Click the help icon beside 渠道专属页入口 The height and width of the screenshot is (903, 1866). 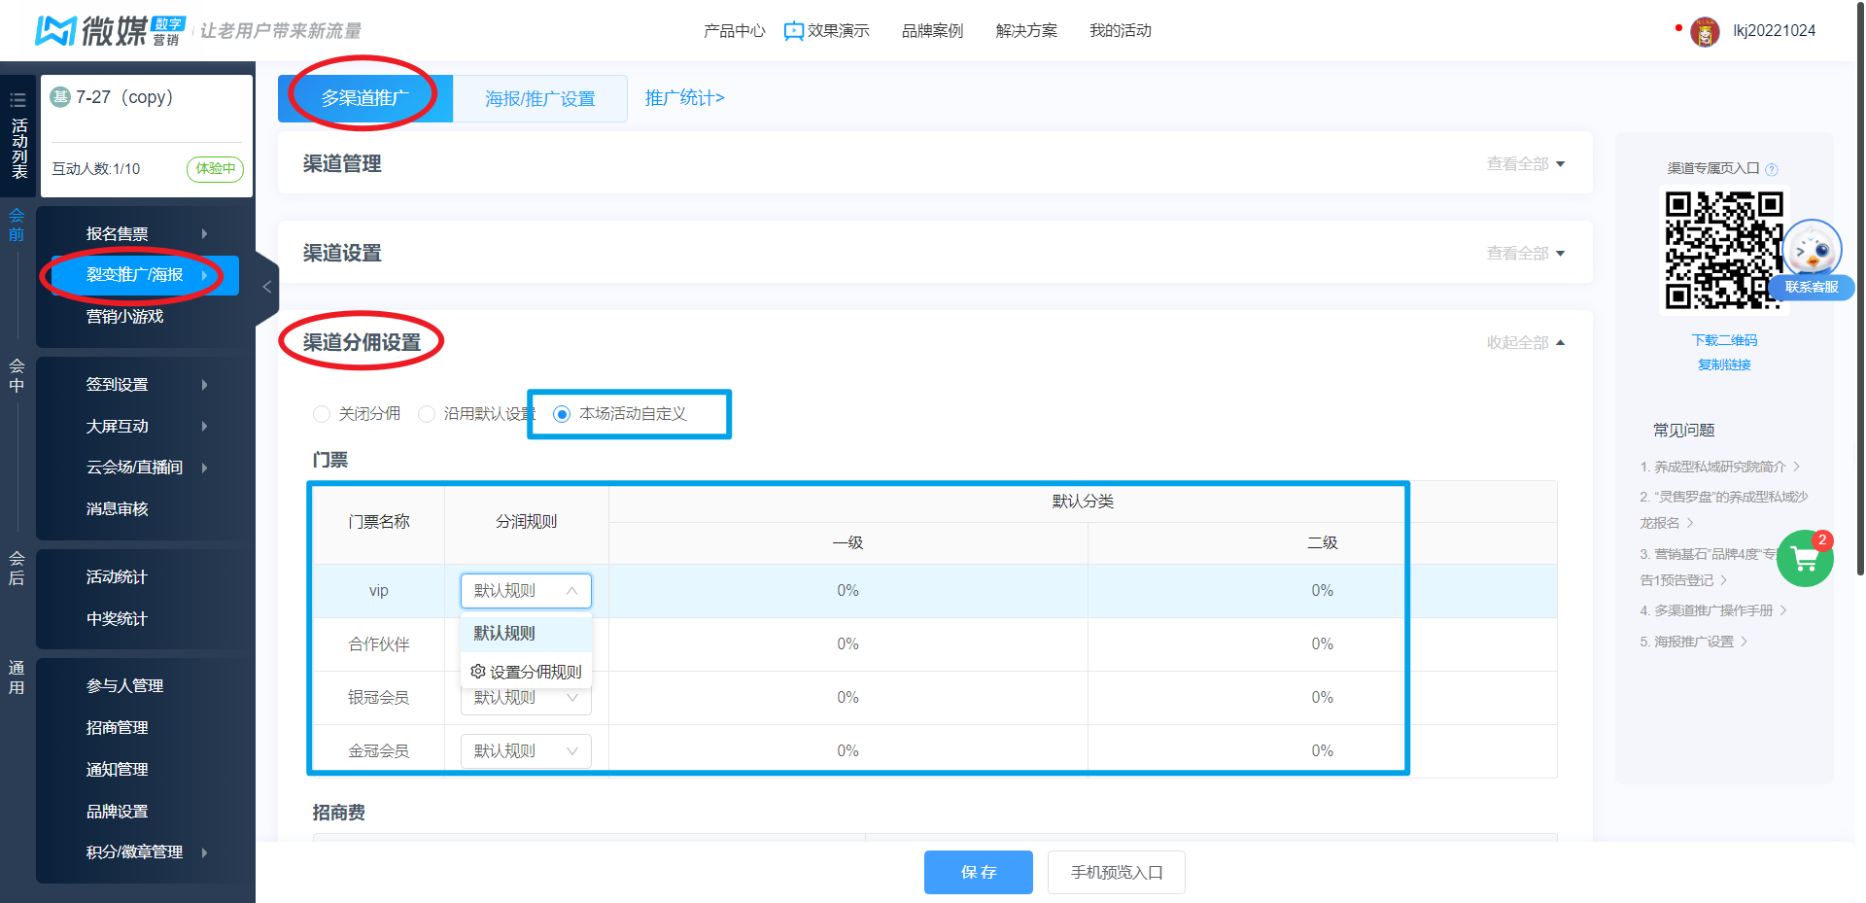coord(1772,169)
